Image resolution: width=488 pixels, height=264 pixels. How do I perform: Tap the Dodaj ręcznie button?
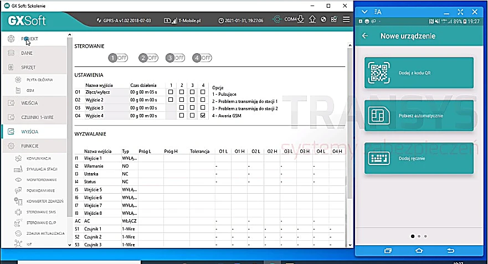click(419, 158)
